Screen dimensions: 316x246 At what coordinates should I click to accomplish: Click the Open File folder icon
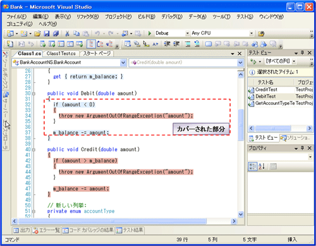tap(37, 34)
